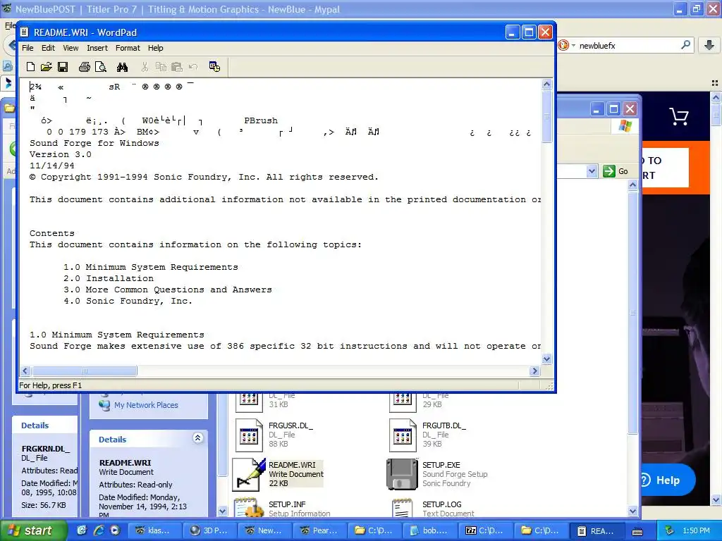This screenshot has height=541, width=722.
Task: Click Media Player quick launch icon
Action: 115,530
